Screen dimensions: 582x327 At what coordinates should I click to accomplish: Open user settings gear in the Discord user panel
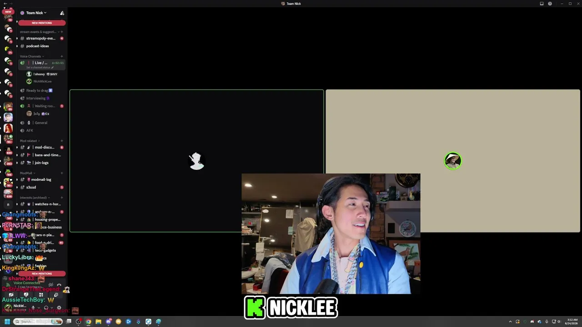59,308
